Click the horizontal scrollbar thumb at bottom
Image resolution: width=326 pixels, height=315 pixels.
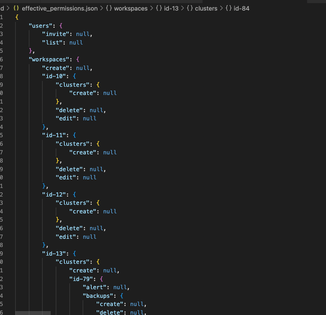coord(33,313)
